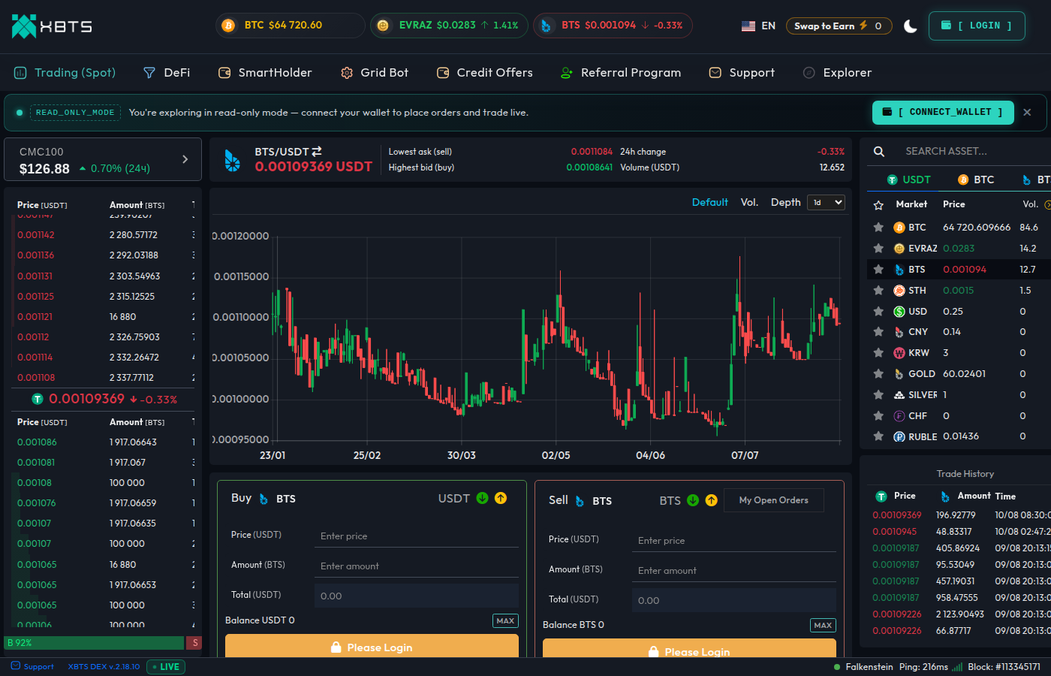Toggle star for CNY market
The width and height of the screenshot is (1051, 676).
point(878,331)
